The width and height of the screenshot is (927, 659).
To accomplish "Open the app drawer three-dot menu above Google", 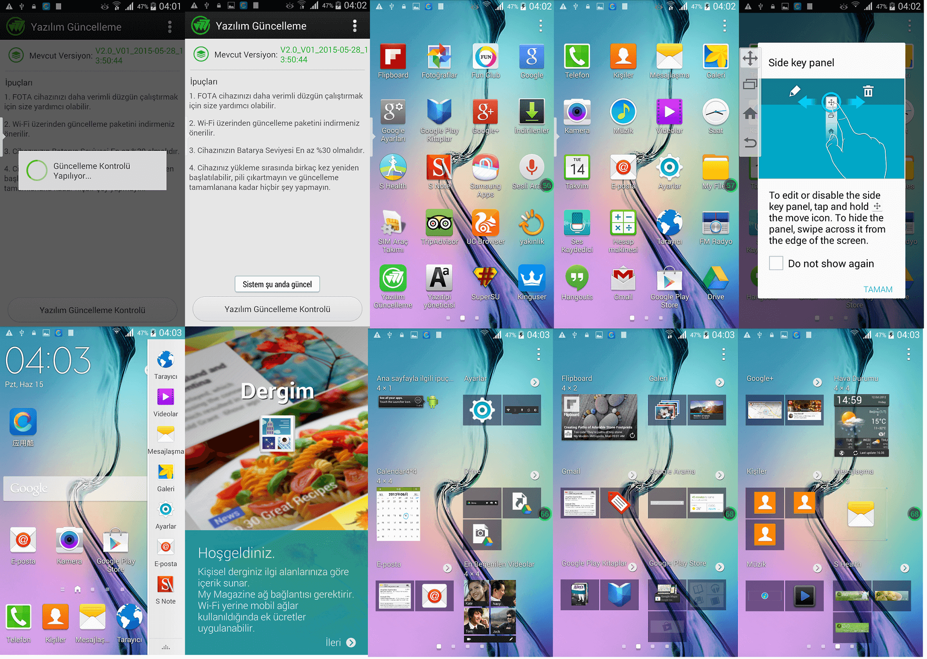I will coord(540,26).
